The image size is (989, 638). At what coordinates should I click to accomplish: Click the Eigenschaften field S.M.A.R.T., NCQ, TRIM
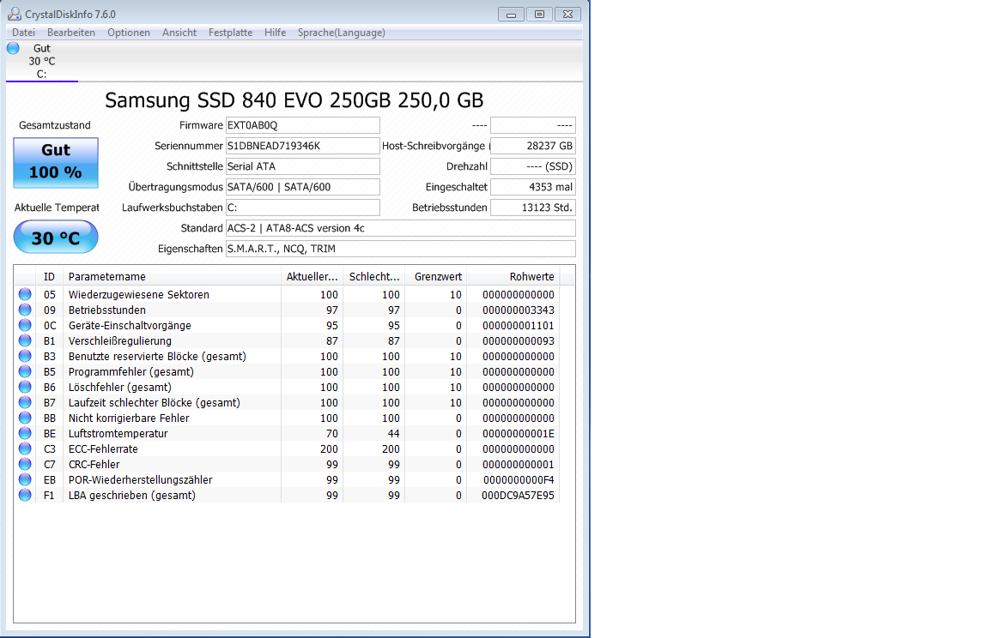pyautogui.click(x=401, y=249)
